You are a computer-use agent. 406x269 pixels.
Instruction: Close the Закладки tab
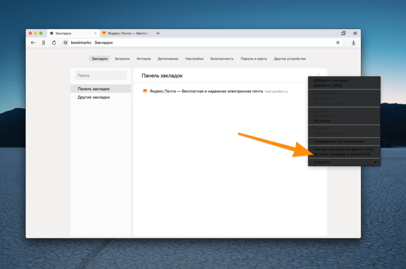(95, 33)
